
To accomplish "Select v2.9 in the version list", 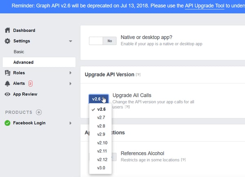I will pyautogui.click(x=100, y=134).
